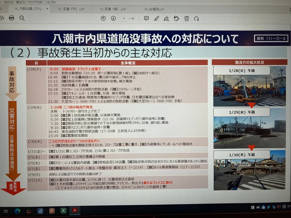Open the 表示(V) menu
Image resolution: width=291 pixels, height=218 pixels.
pos(8,2)
